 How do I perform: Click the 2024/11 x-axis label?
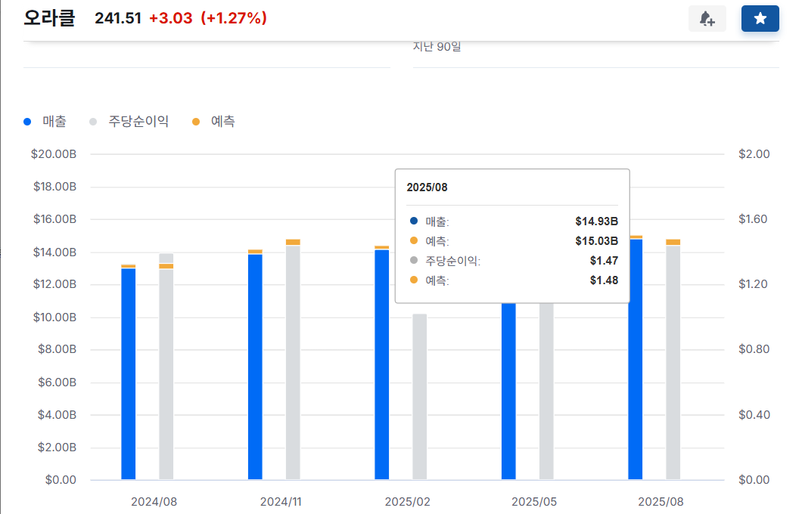coord(281,502)
